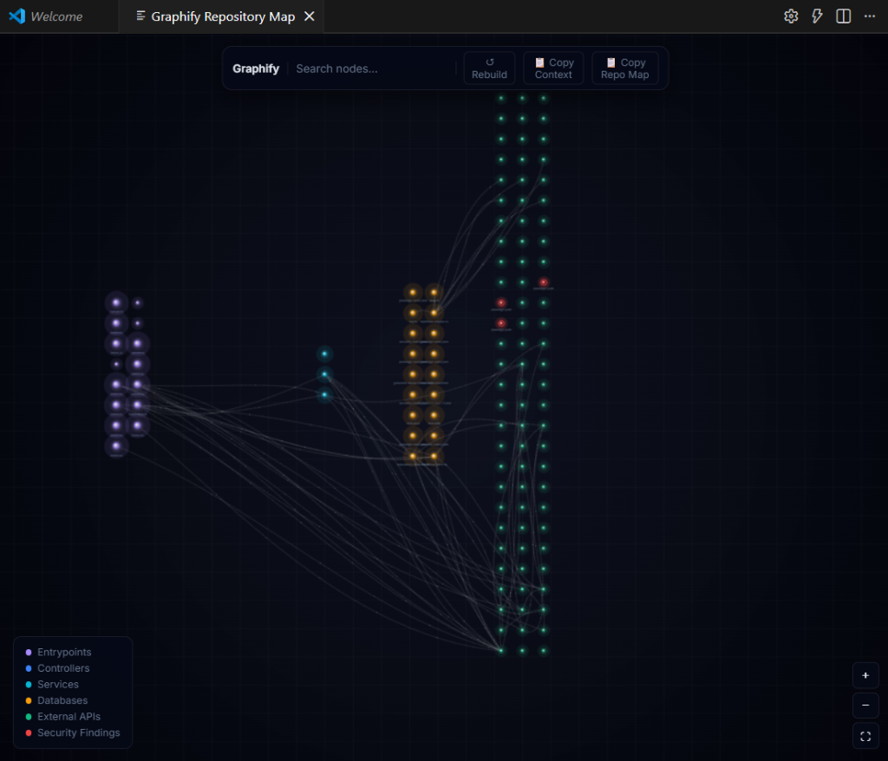Toggle the split editor layout icon
The height and width of the screenshot is (761, 888).
pyautogui.click(x=843, y=16)
